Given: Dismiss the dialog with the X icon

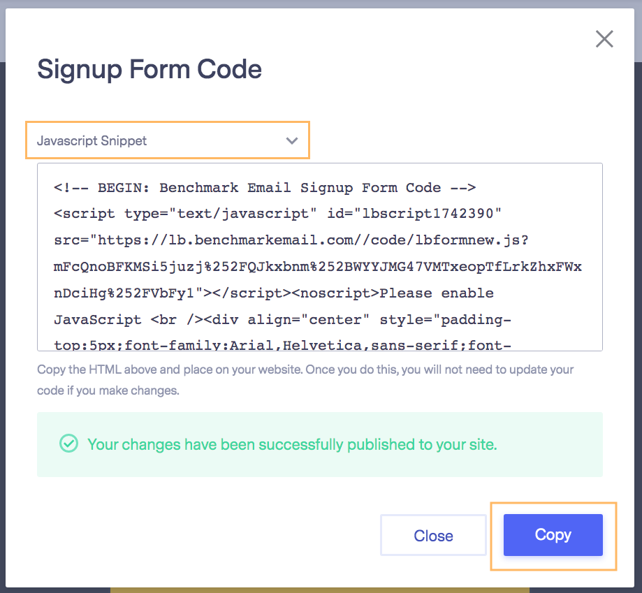Looking at the screenshot, I should [604, 39].
